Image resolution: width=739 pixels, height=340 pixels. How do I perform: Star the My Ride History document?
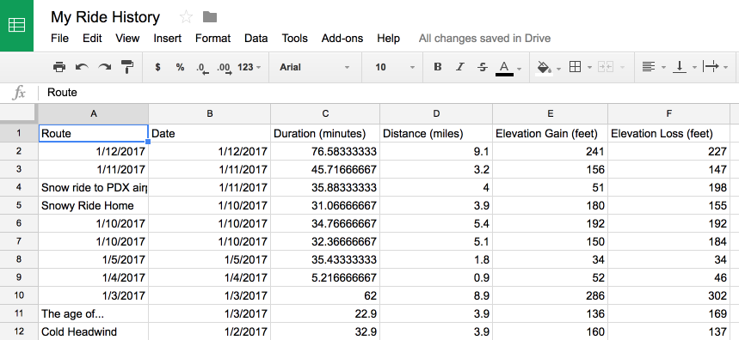pyautogui.click(x=186, y=17)
